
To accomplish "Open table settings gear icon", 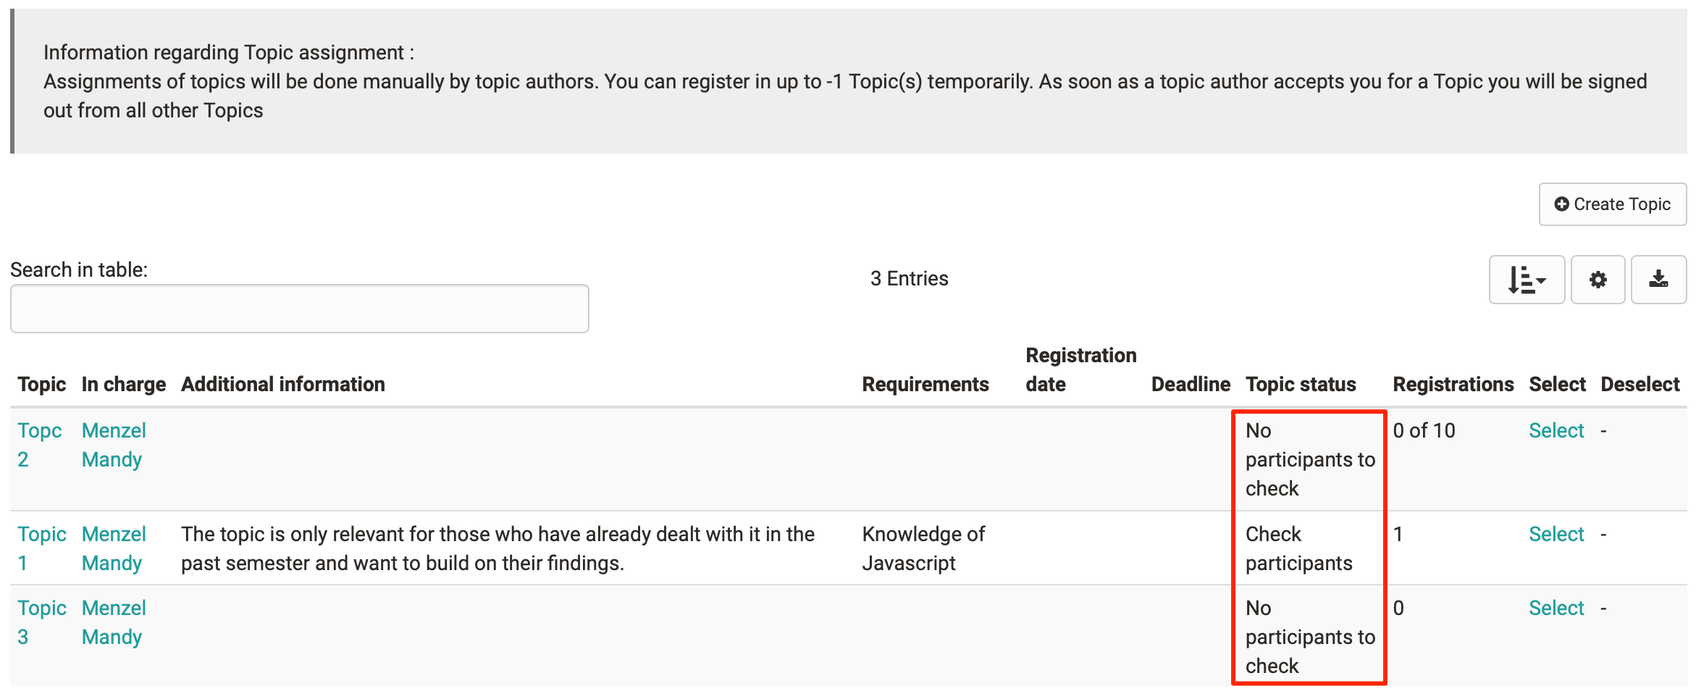I will pos(1598,280).
